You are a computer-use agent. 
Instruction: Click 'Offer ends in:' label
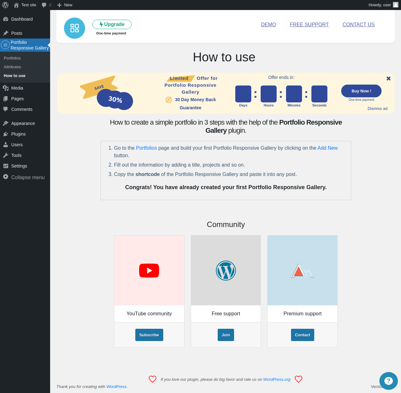tap(281, 77)
